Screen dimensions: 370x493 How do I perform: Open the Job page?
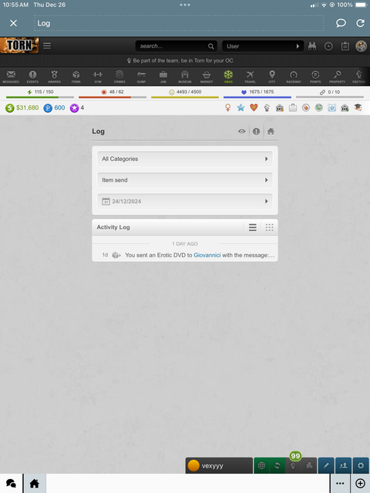pos(163,76)
